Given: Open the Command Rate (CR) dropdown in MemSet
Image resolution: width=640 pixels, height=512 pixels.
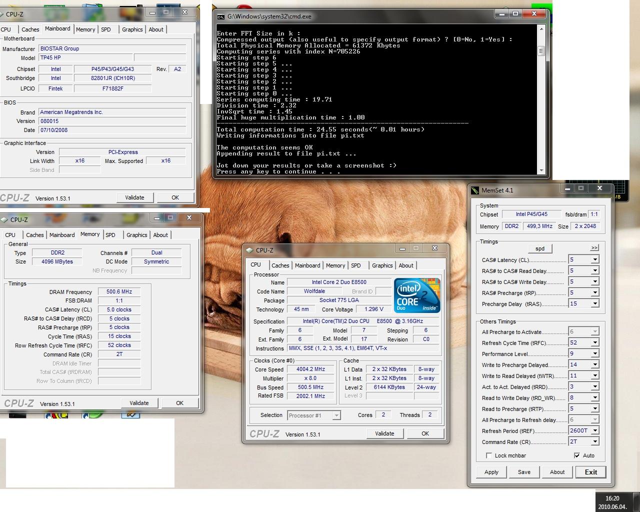Looking at the screenshot, I should tap(595, 442).
